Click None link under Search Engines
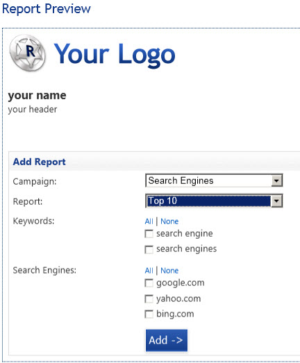300x363 pixels. coord(169,271)
